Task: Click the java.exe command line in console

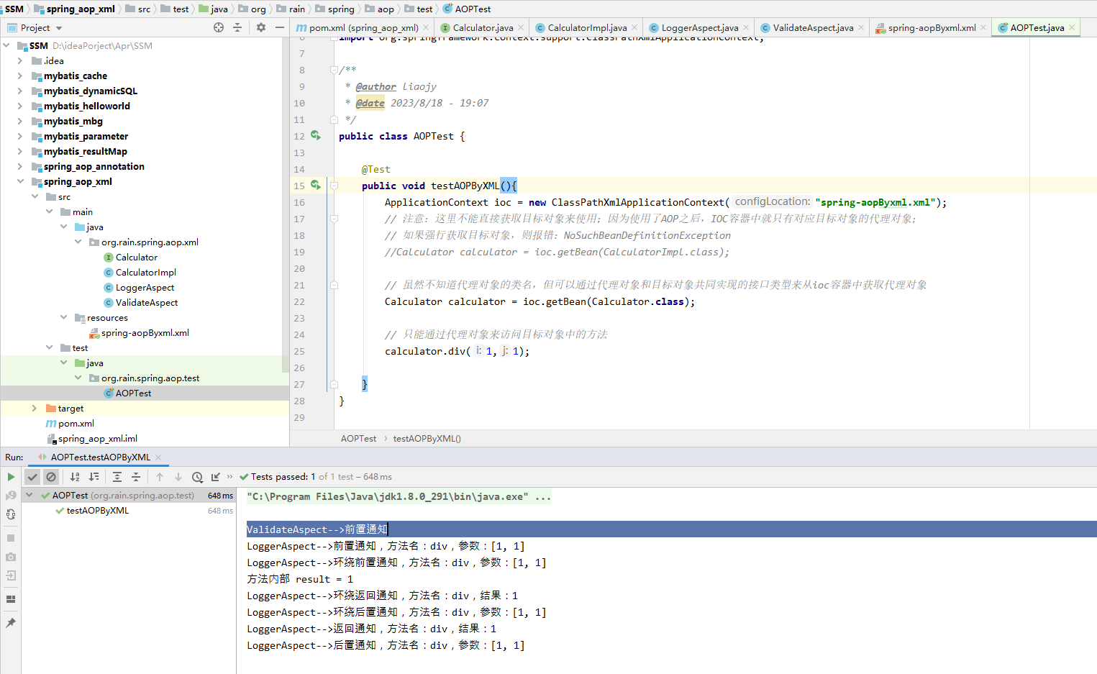Action: point(399,496)
